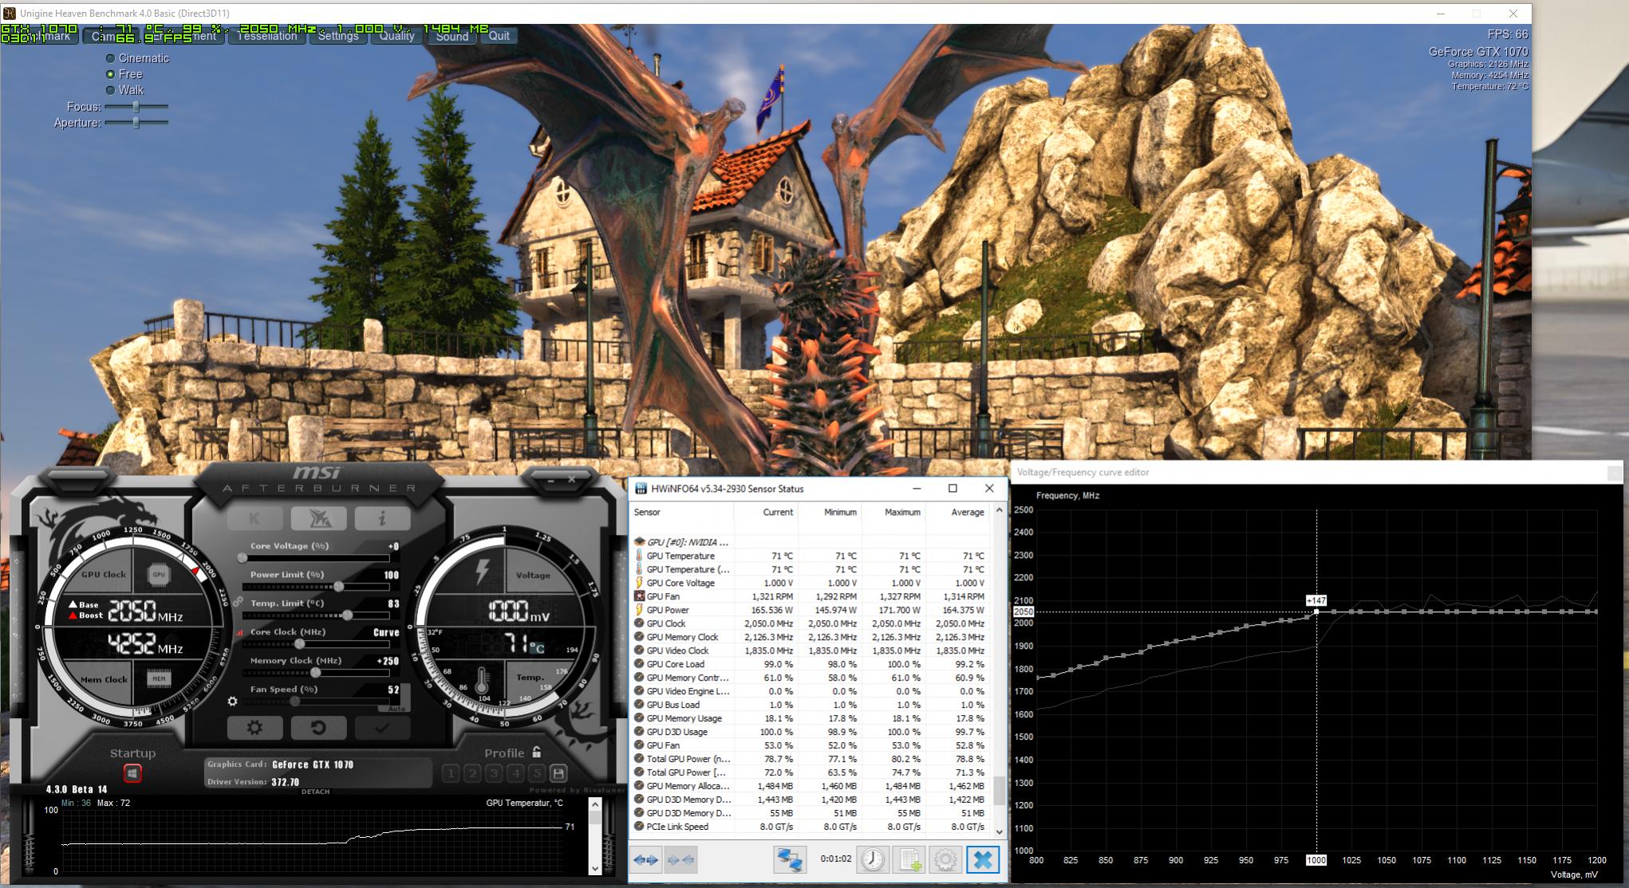Select the Cinematic camera radio button
This screenshot has width=1629, height=888.
[111, 58]
